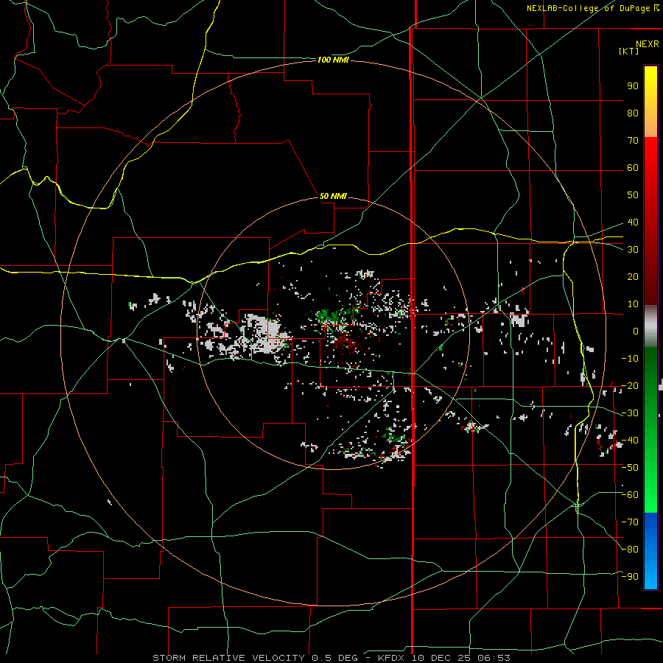Click the STORM RELATIVE VELOCITY caption text

pos(228,658)
